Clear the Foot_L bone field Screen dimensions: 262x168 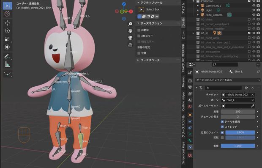(253, 100)
